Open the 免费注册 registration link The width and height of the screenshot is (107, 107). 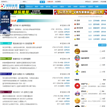click(50, 2)
